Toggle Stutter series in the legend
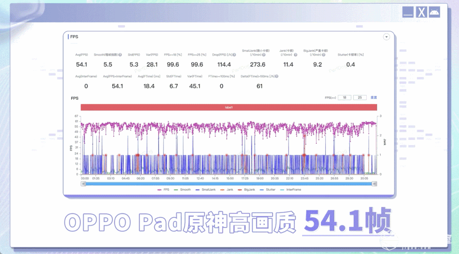This screenshot has height=254, width=459. tap(267, 190)
